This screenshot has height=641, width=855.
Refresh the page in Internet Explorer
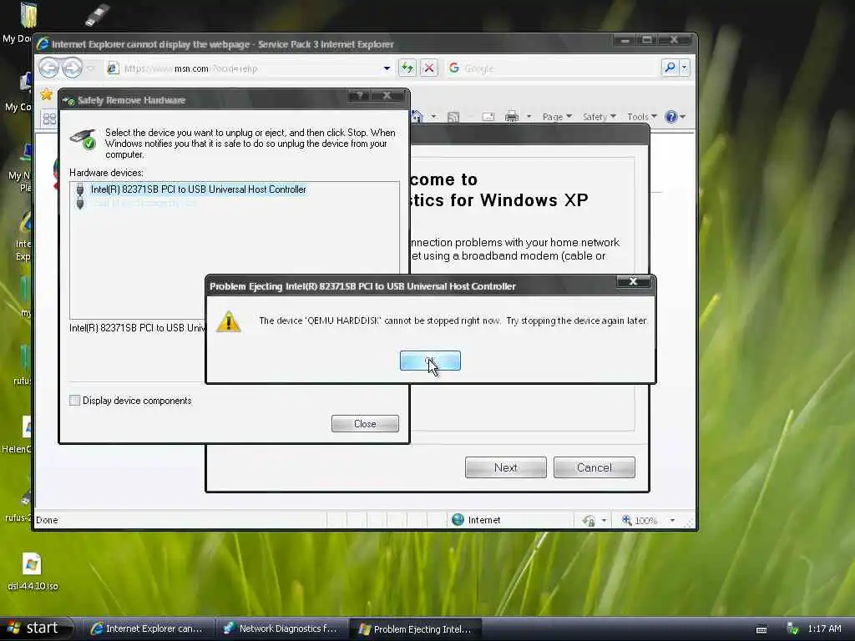pyautogui.click(x=407, y=68)
